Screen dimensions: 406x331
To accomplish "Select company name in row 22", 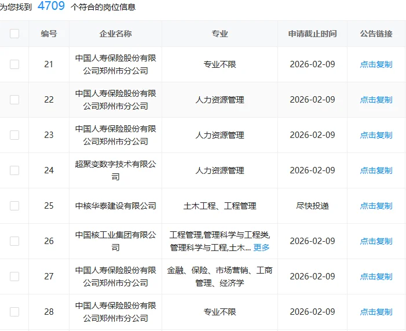I will pos(115,100).
